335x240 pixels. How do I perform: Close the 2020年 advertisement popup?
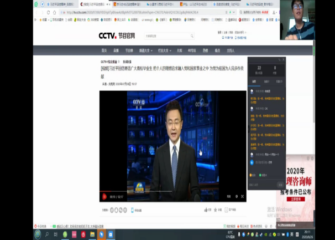[x=312, y=159]
